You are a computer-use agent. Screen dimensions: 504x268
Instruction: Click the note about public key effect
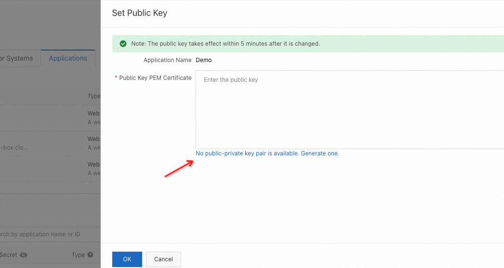225,44
